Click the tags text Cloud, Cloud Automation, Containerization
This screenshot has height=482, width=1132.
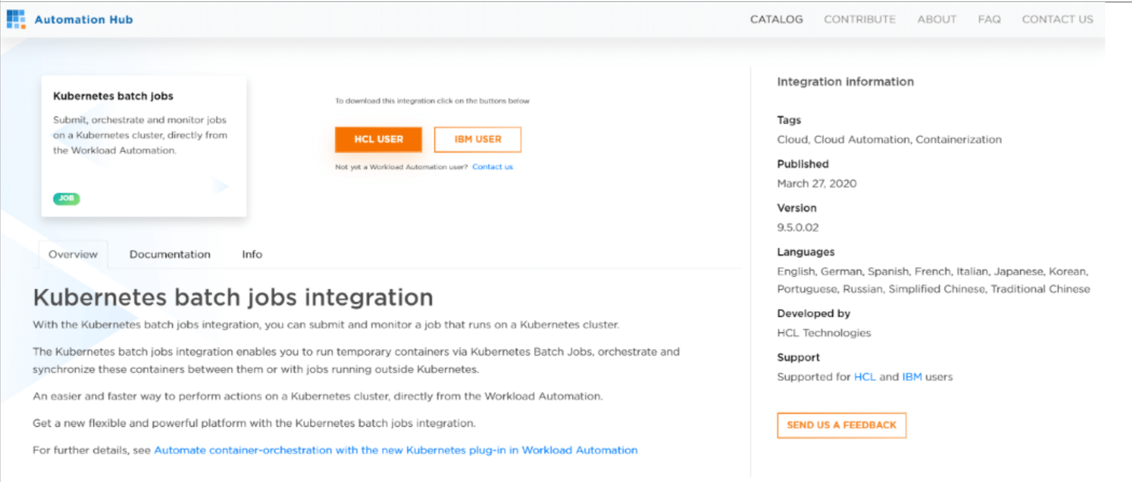coord(889,140)
